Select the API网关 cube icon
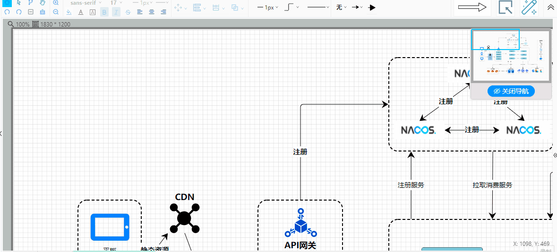 [300, 223]
